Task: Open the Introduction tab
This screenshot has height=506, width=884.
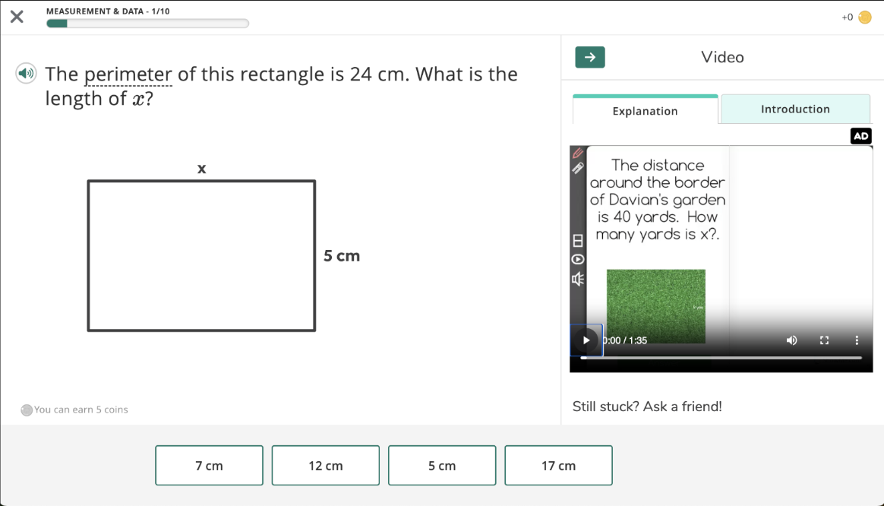Action: (x=795, y=109)
